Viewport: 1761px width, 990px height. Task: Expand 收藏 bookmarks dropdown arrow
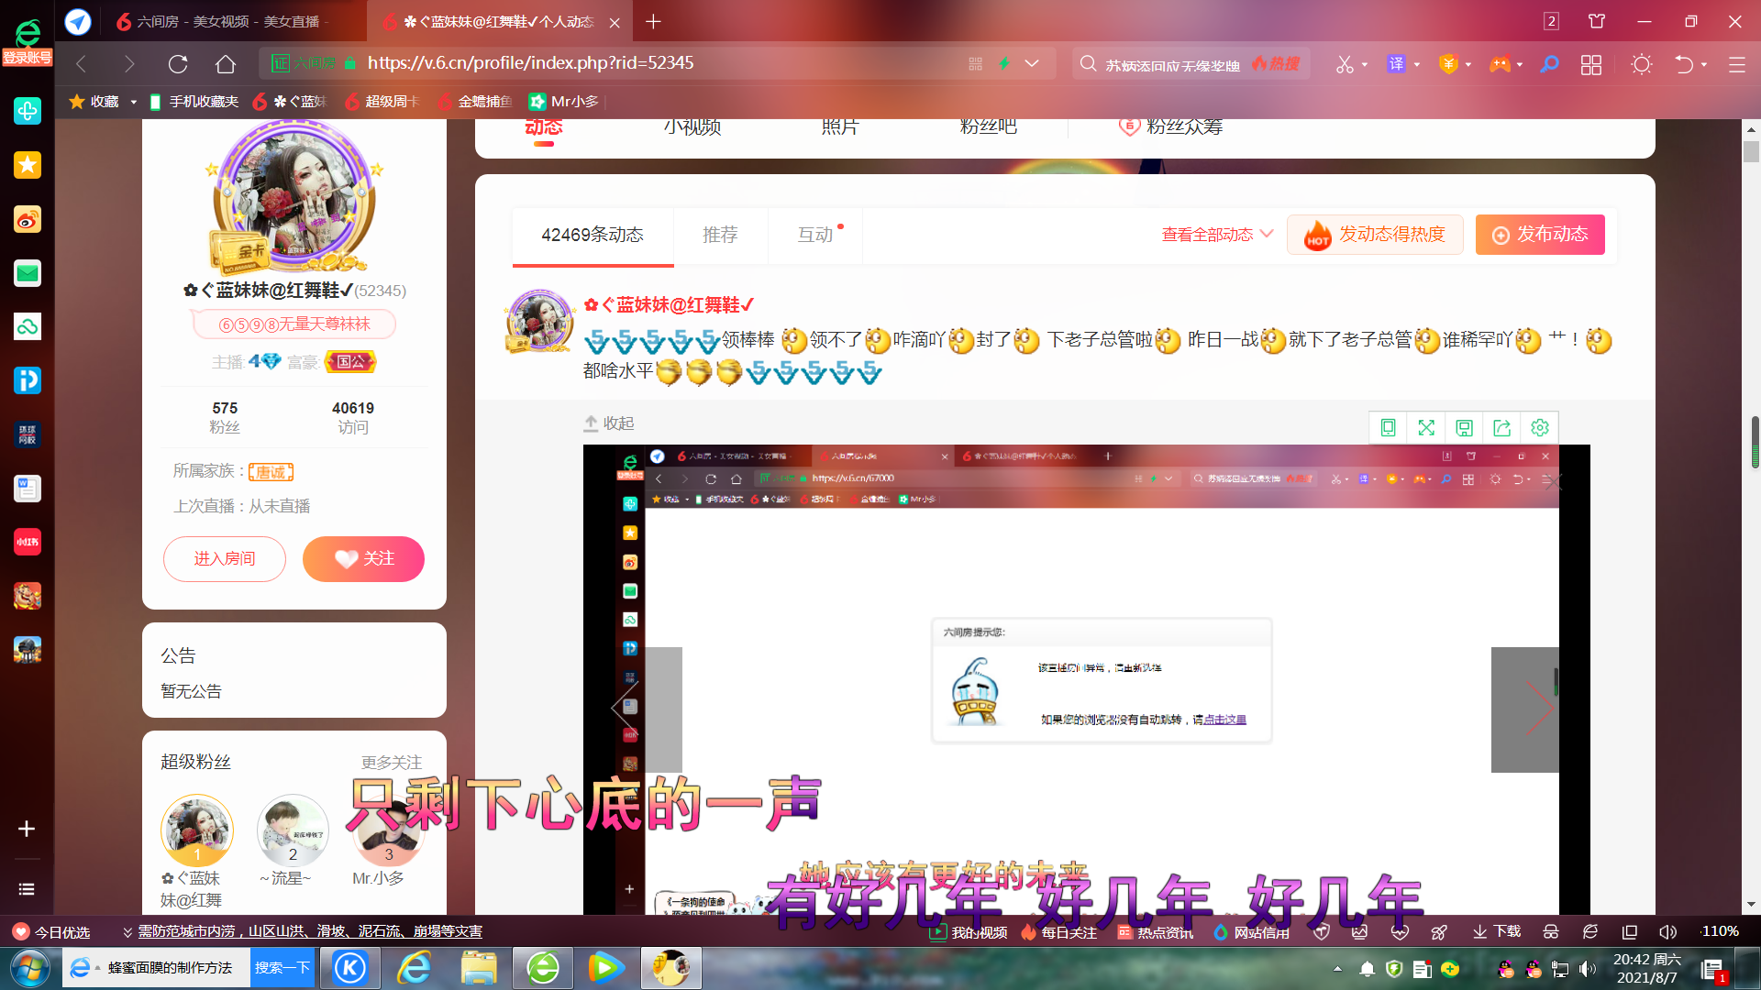134,102
